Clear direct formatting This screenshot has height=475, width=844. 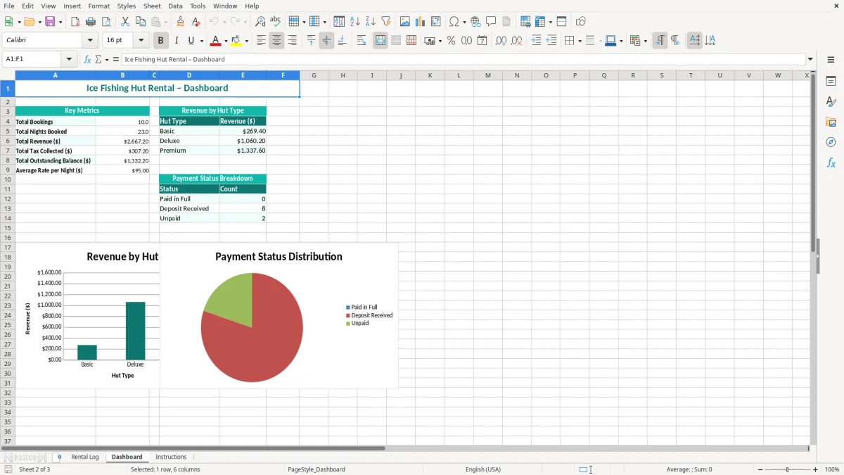coord(196,22)
